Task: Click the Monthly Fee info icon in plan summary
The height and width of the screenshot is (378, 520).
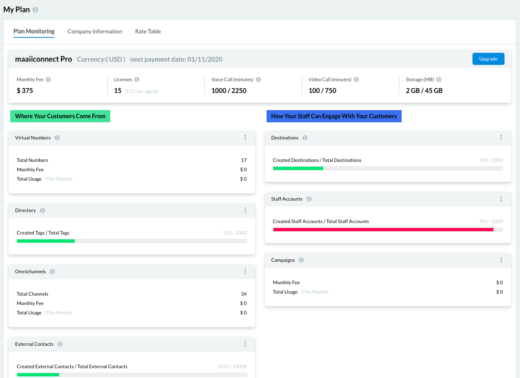Action: (x=49, y=80)
